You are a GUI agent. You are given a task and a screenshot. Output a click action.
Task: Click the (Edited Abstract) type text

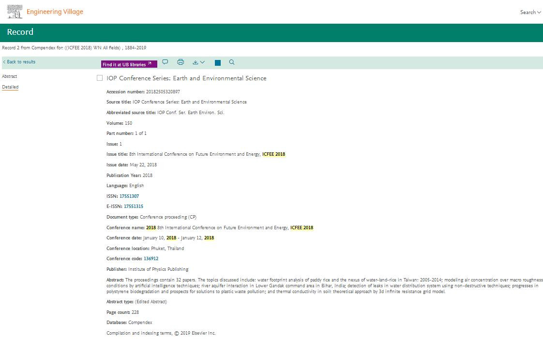click(x=151, y=302)
